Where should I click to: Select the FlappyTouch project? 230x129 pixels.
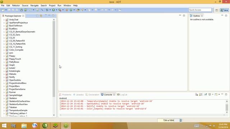(15, 59)
